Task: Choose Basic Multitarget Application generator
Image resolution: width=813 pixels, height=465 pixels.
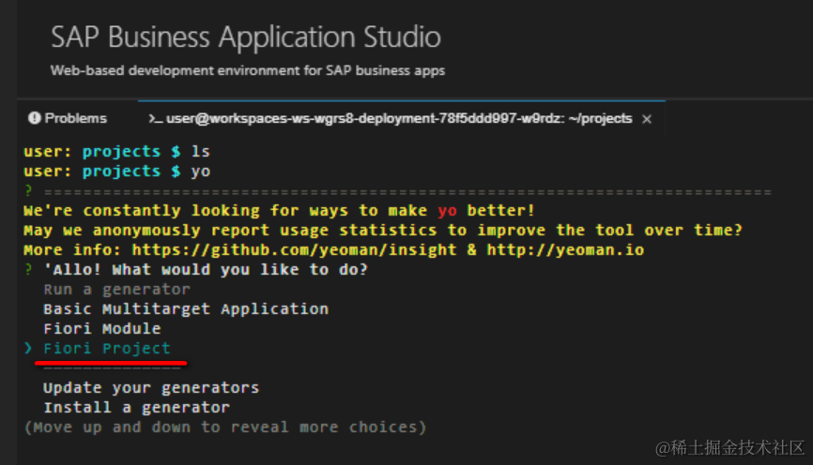Action: pos(186,309)
